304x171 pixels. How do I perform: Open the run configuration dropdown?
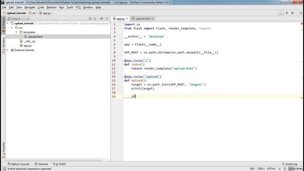pos(281,13)
